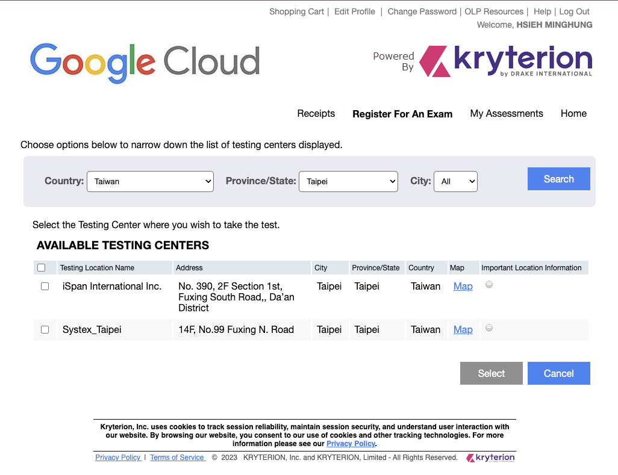Click Change Password link
Screen dimensions: 618x475
(422, 12)
